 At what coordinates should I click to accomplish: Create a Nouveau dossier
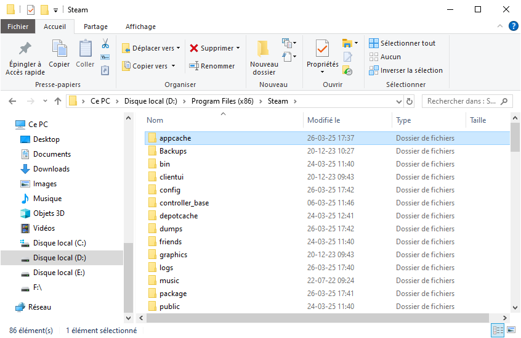(x=264, y=59)
